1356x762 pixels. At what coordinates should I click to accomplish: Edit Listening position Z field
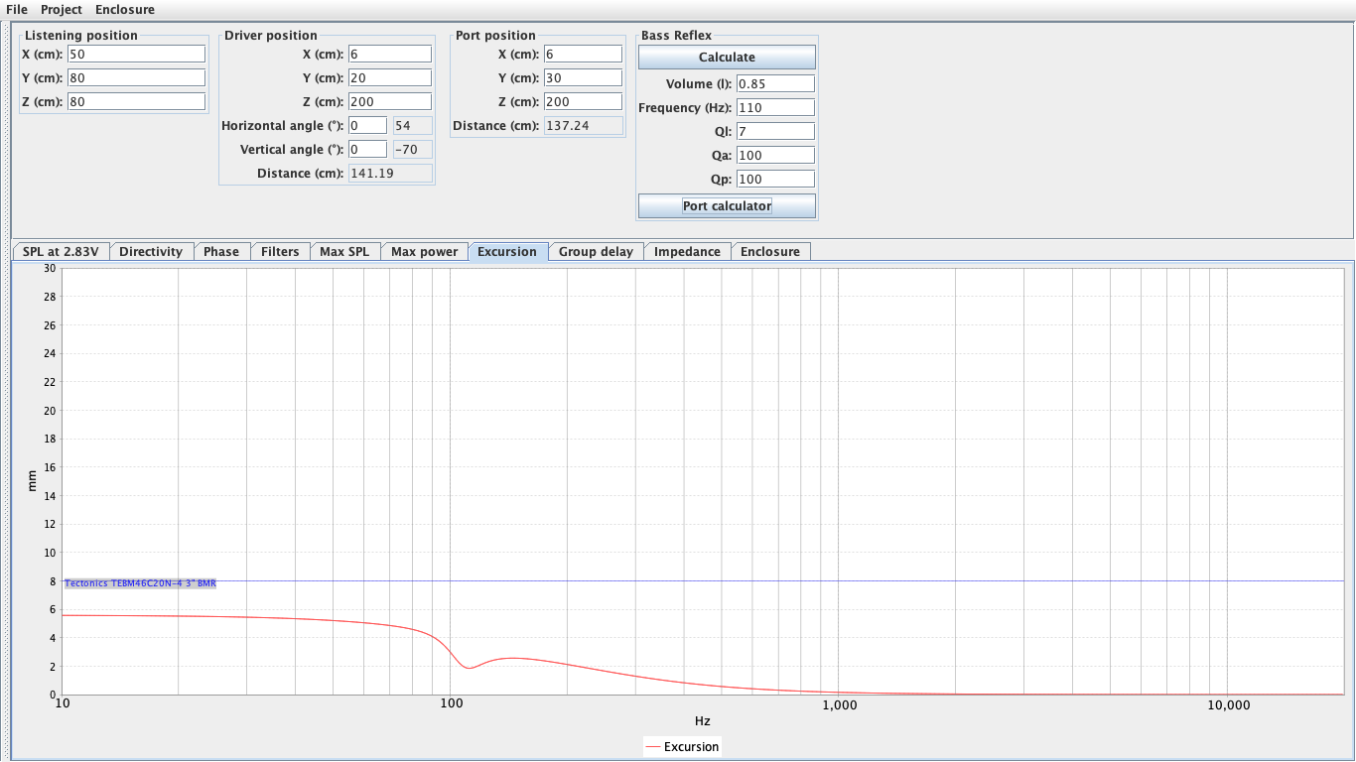coord(136,101)
